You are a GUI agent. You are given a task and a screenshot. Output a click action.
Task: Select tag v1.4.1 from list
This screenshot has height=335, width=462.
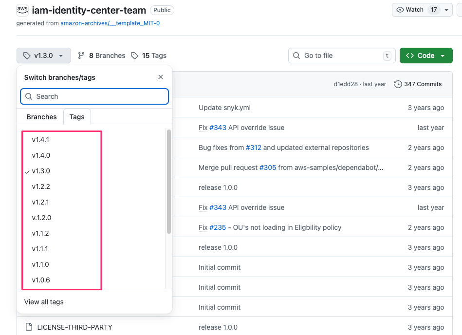click(41, 140)
